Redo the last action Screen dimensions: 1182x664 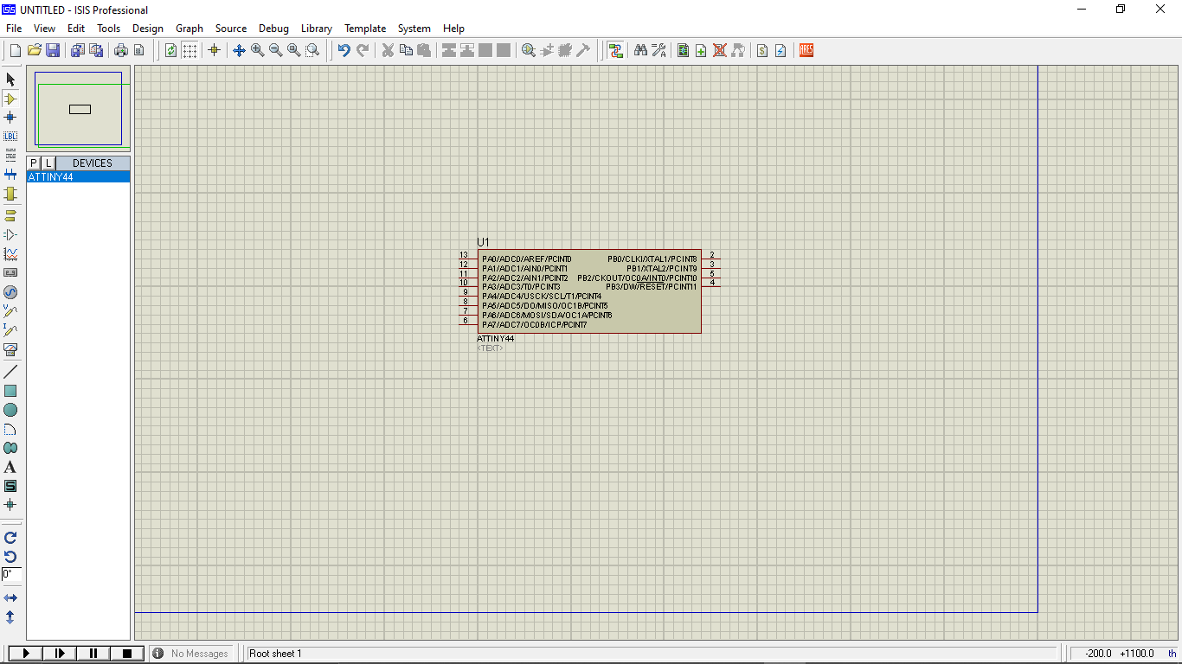(363, 50)
